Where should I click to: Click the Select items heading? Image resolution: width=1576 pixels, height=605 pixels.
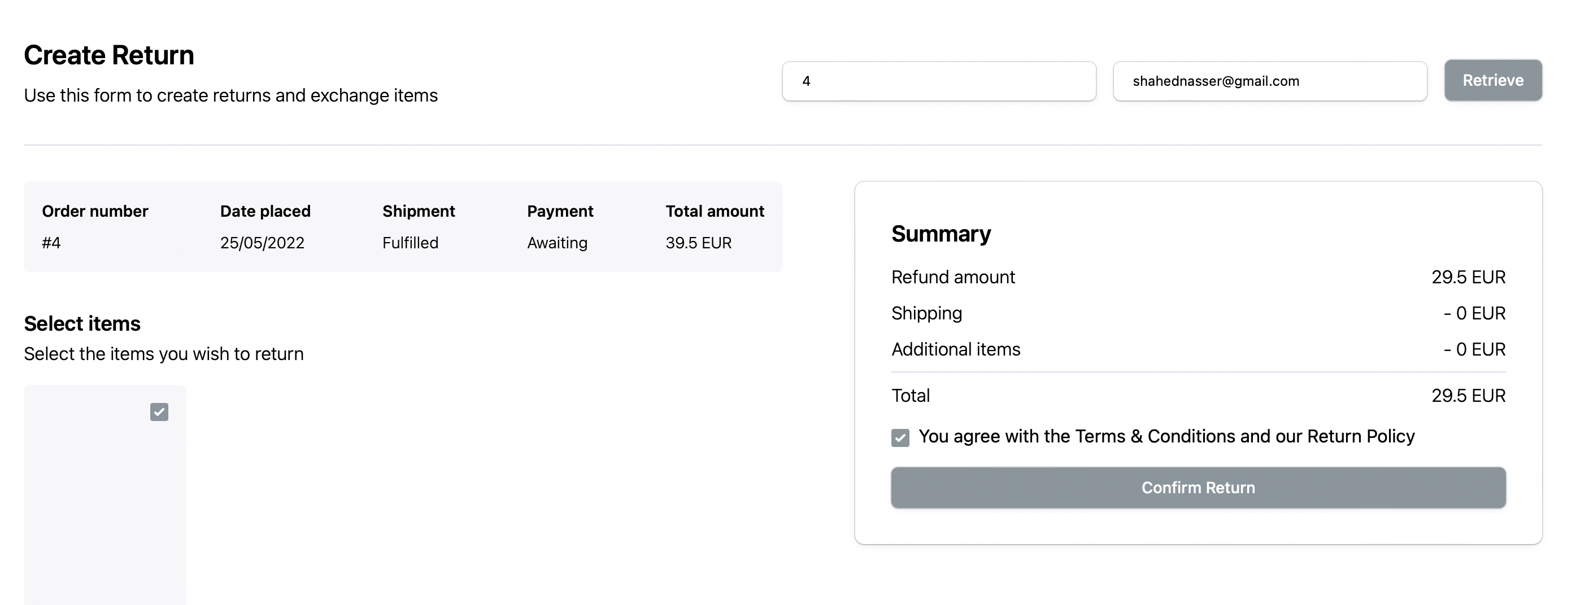tap(82, 323)
